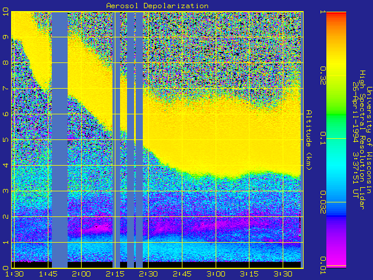
Task: Click 'University of Wisconsin' text
Action: tap(369, 140)
